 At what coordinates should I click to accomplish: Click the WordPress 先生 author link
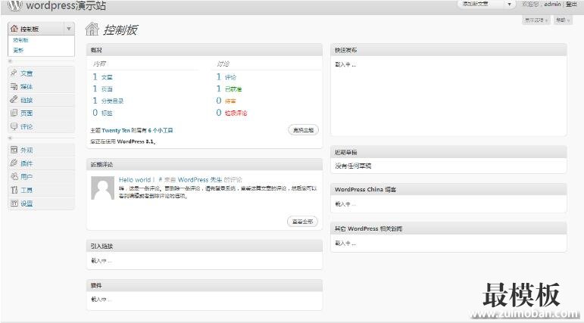200,180
